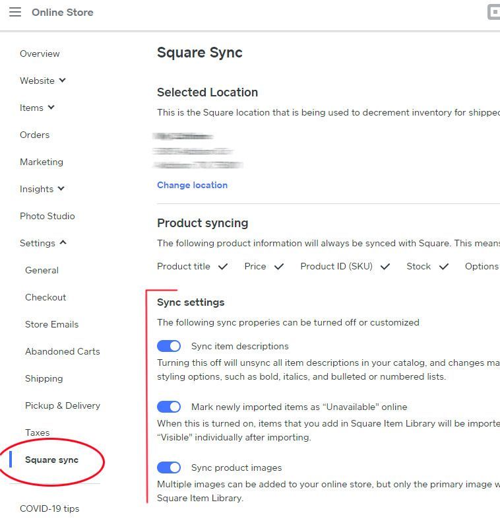Viewport: 500px width, 519px height.
Task: Open the Overview page
Action: point(40,53)
